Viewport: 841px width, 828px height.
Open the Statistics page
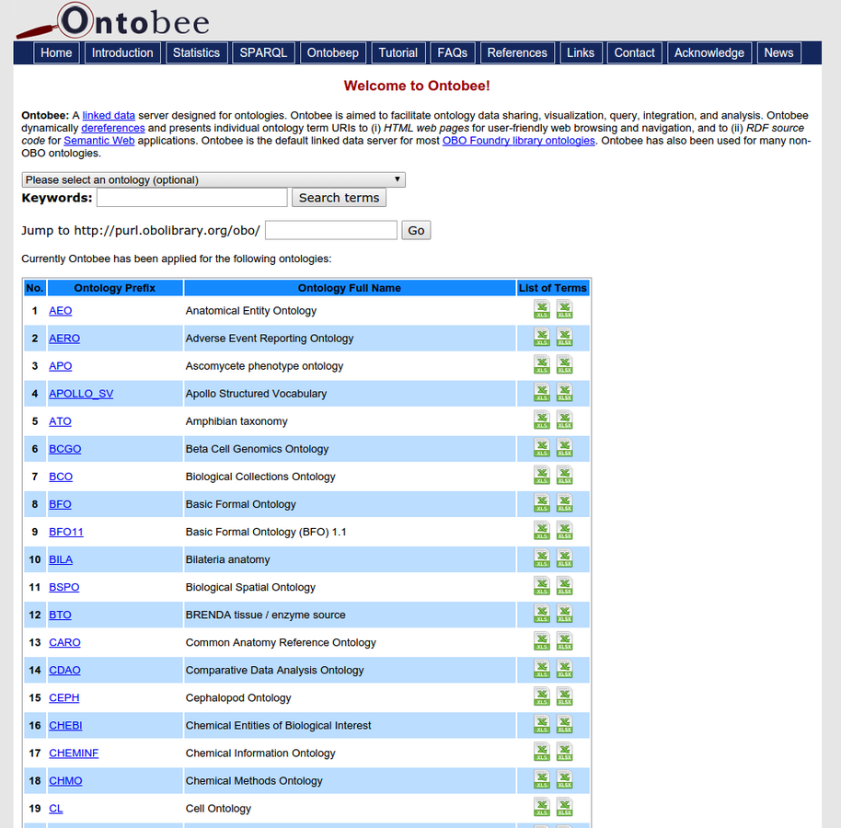[196, 53]
